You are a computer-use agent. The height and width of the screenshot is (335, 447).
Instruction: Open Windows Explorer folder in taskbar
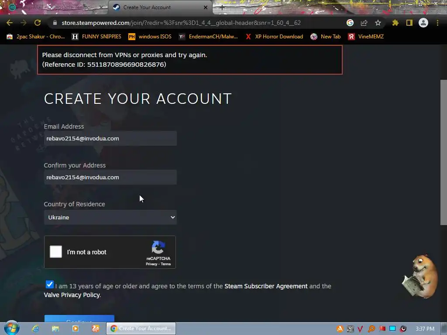pyautogui.click(x=55, y=328)
